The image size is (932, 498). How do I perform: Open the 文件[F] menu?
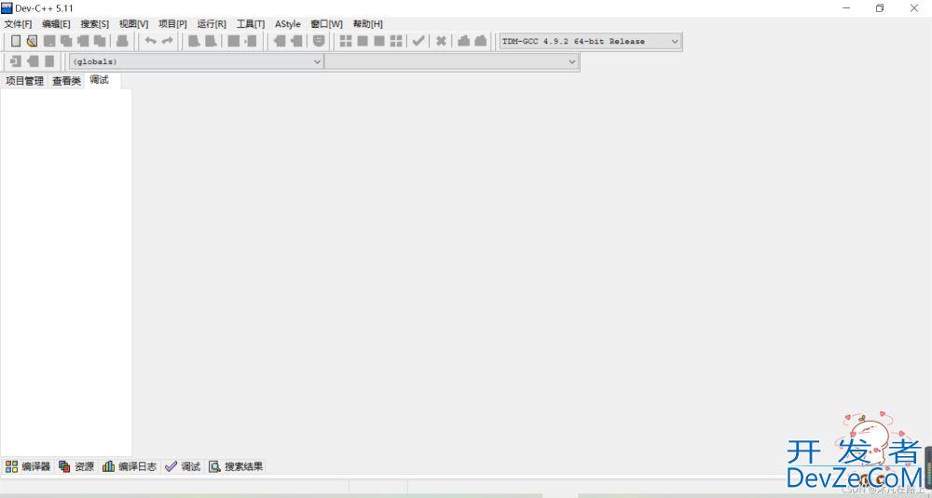(18, 24)
